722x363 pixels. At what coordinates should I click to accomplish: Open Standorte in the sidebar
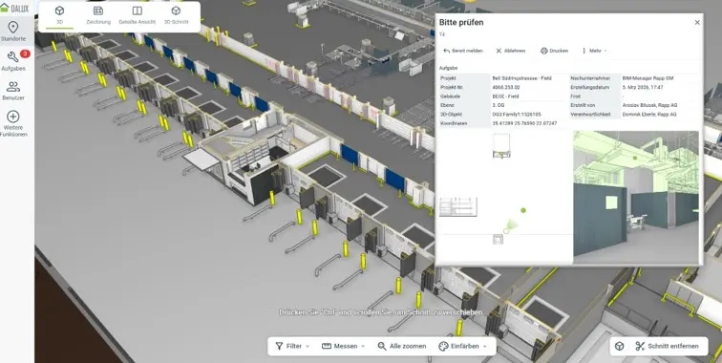[13, 32]
